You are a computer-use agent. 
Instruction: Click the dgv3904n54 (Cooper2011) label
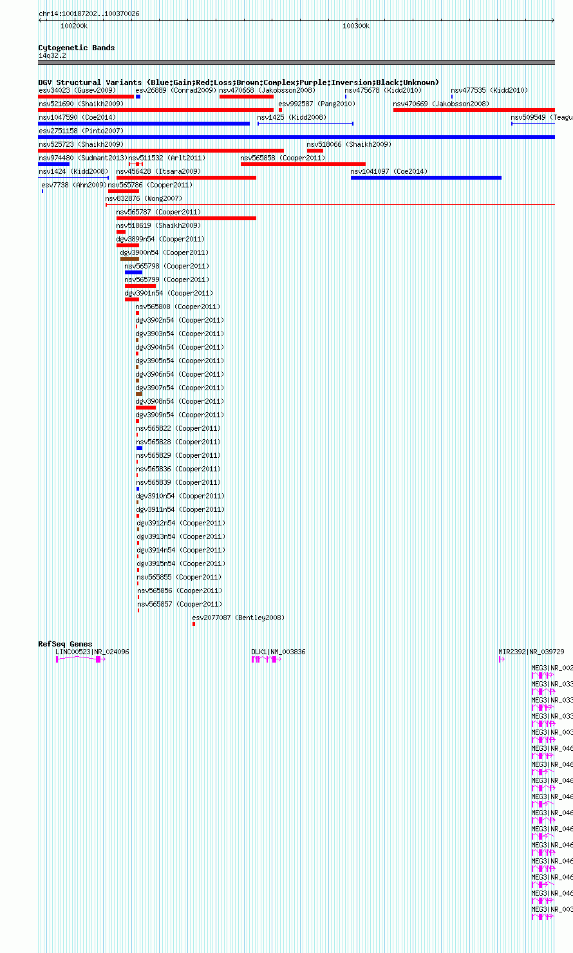[x=180, y=347]
